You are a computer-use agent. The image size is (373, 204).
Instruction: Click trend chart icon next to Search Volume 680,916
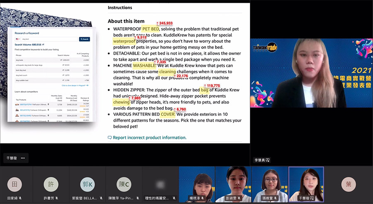tap(43, 45)
